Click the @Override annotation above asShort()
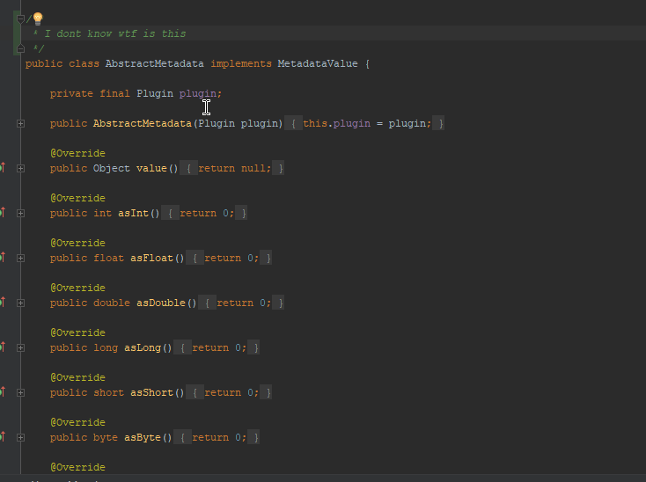The width and height of the screenshot is (646, 482). pos(77,378)
